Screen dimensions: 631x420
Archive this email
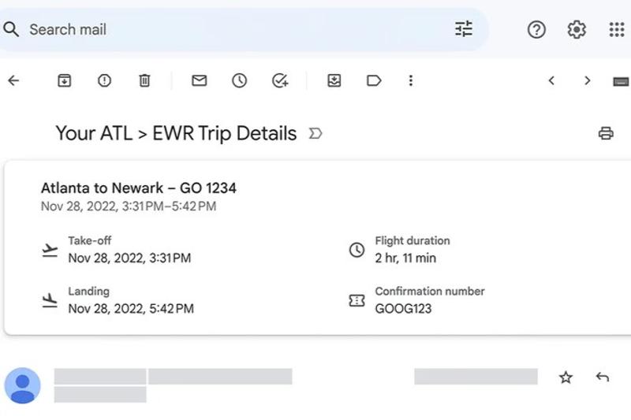coord(65,80)
